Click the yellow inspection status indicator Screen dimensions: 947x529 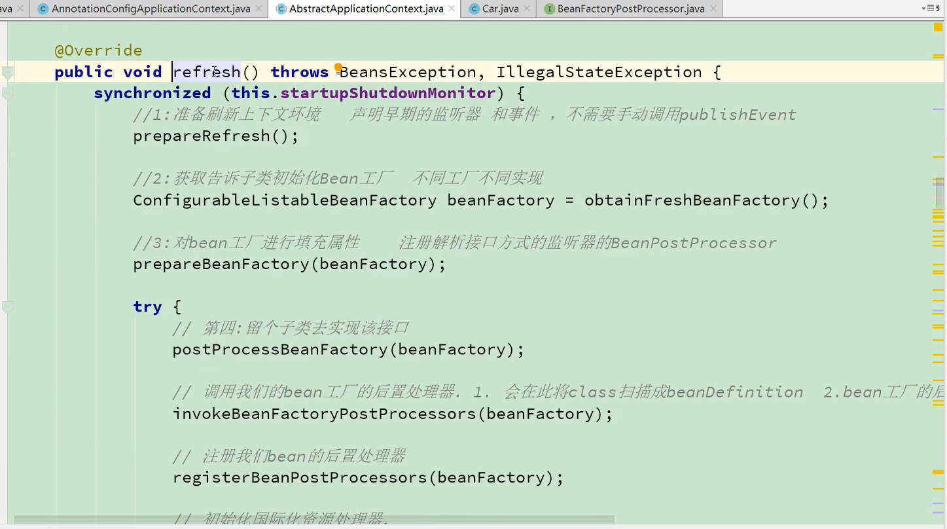938,27
